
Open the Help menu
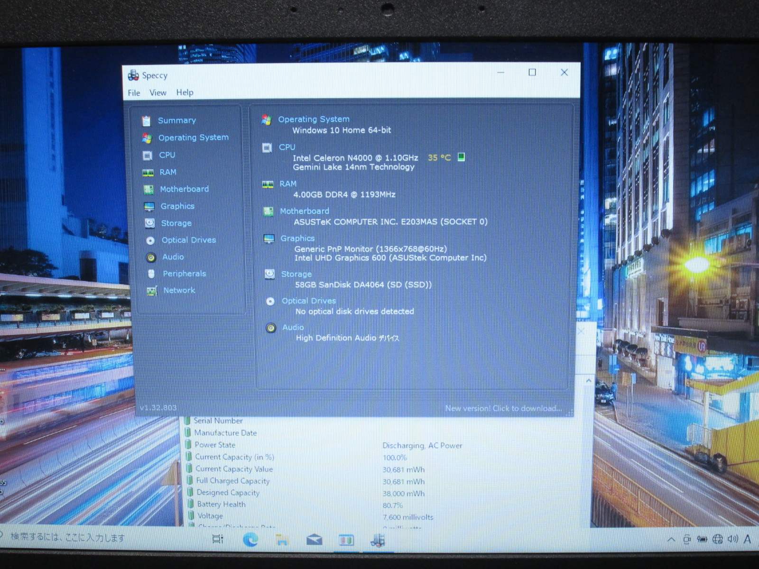[185, 92]
